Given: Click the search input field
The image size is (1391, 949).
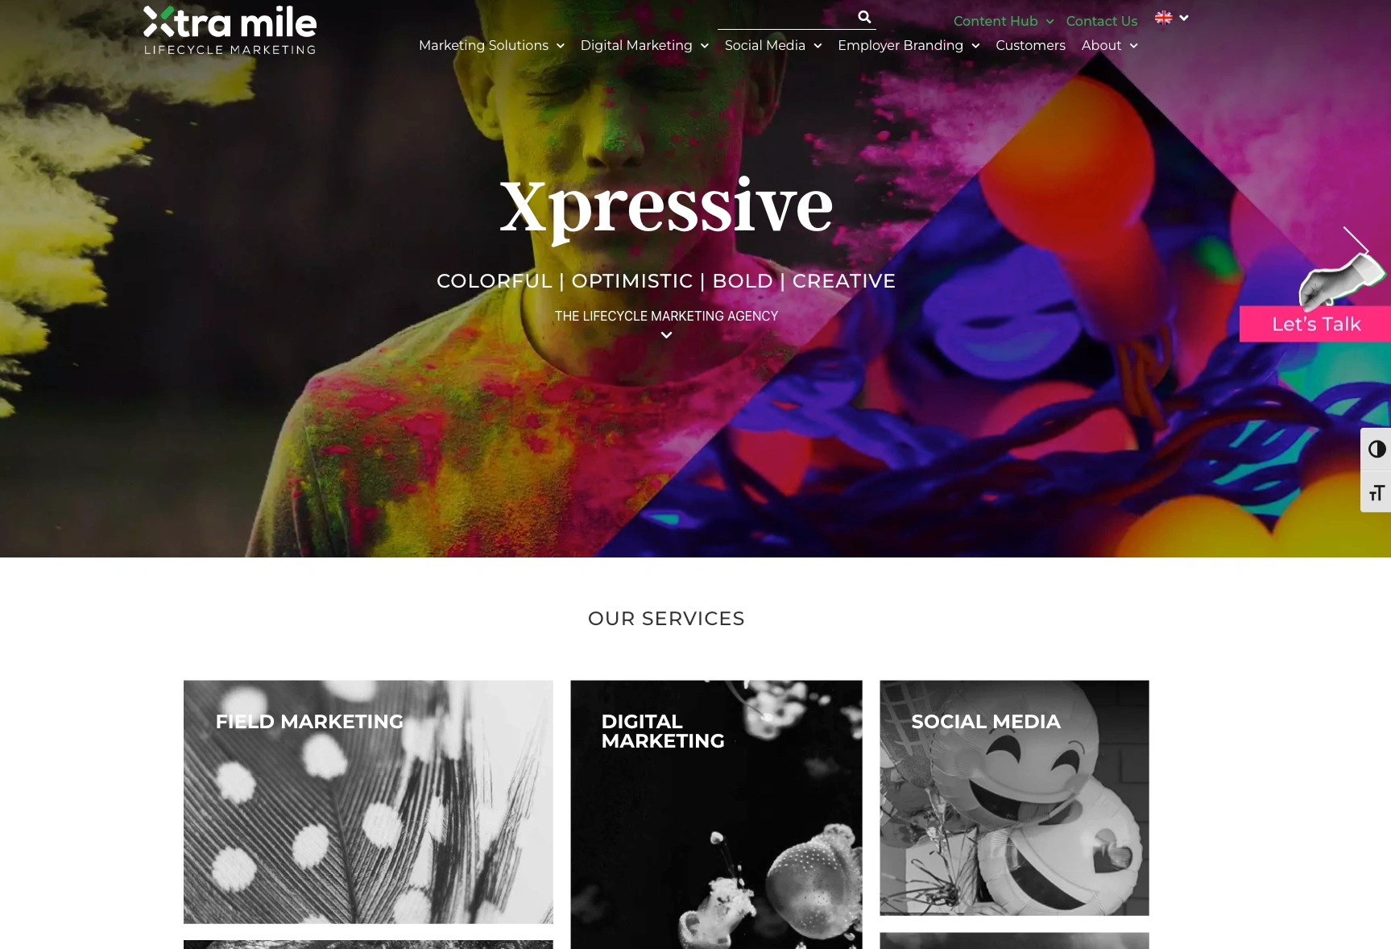Looking at the screenshot, I should pos(785,17).
